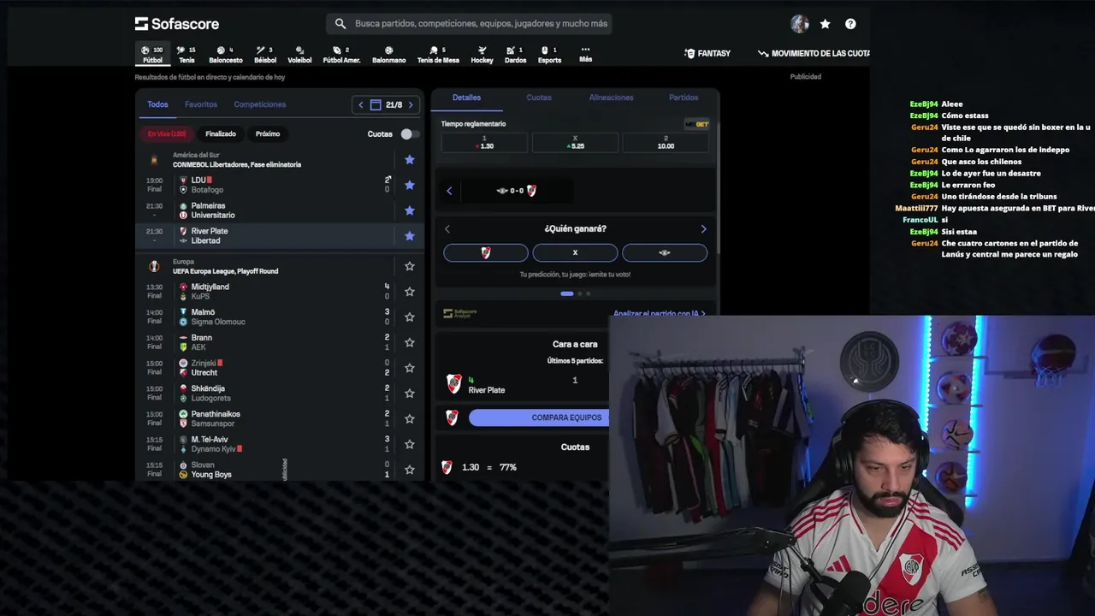Open the Hockey sport category
The image size is (1095, 616).
click(482, 54)
